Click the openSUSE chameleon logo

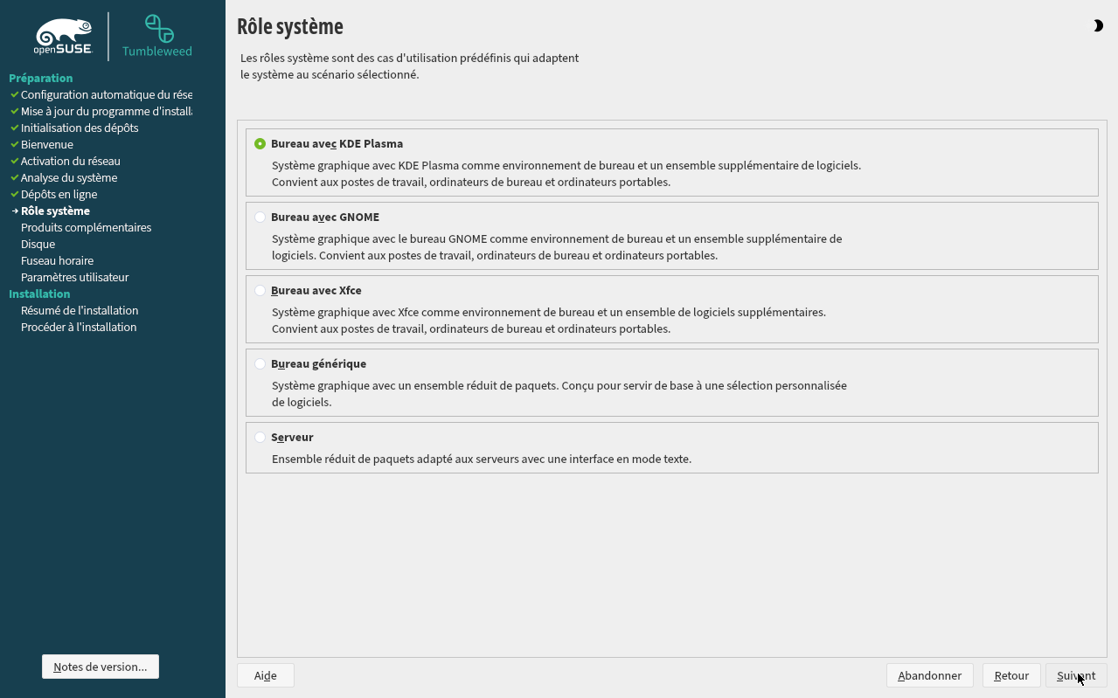pos(64,36)
